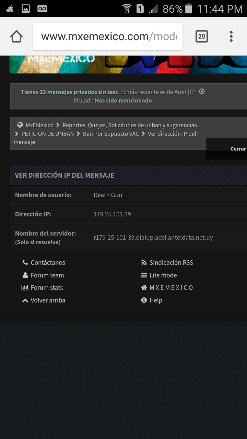Click the globe icon in breadcrumb

click(x=20, y=125)
